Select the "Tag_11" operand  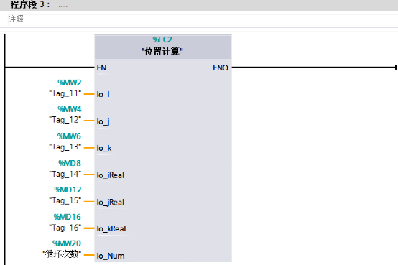(x=65, y=93)
